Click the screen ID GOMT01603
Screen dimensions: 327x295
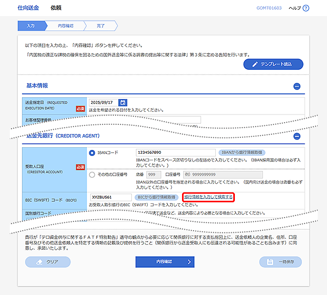269,8
